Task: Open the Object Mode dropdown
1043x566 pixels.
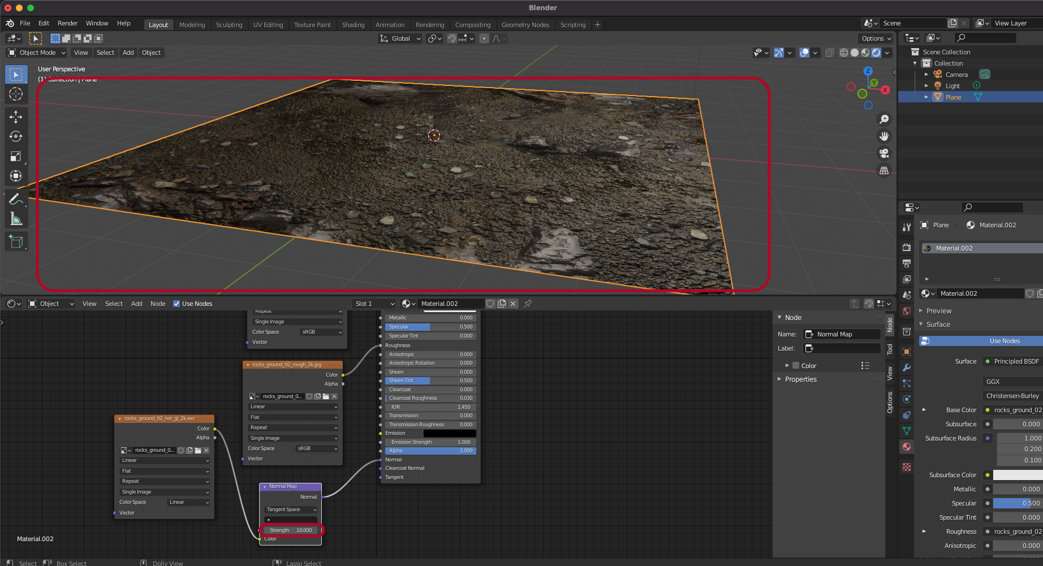Action: (37, 53)
